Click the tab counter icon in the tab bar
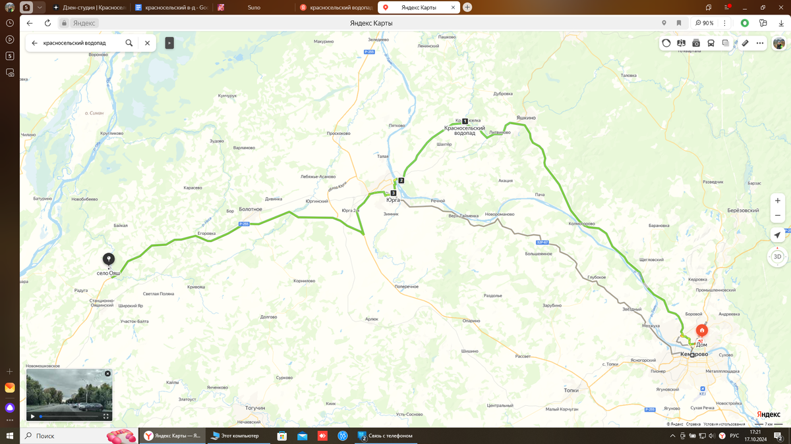This screenshot has height=444, width=791. click(26, 7)
